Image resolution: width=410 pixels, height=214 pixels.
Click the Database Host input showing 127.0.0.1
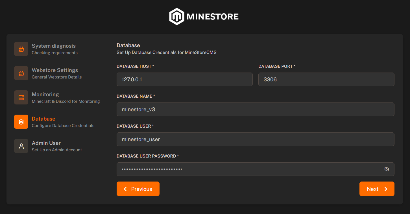pyautogui.click(x=185, y=79)
